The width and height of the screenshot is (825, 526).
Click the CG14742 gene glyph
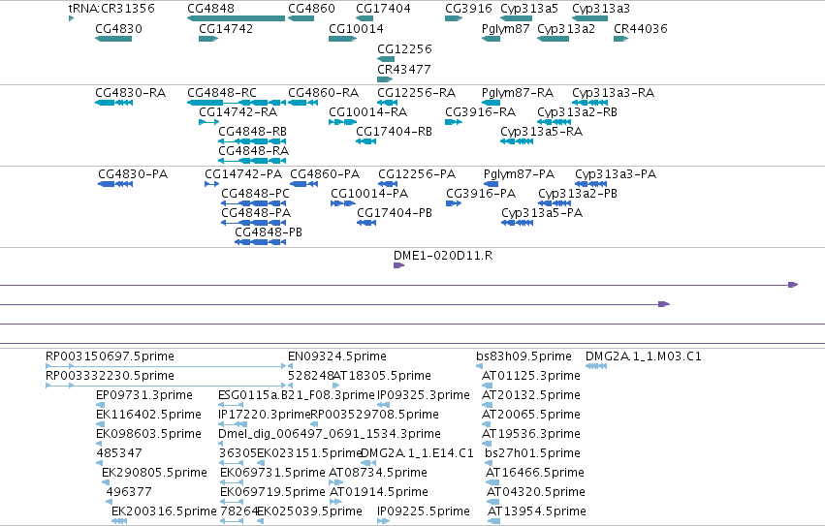208,39
